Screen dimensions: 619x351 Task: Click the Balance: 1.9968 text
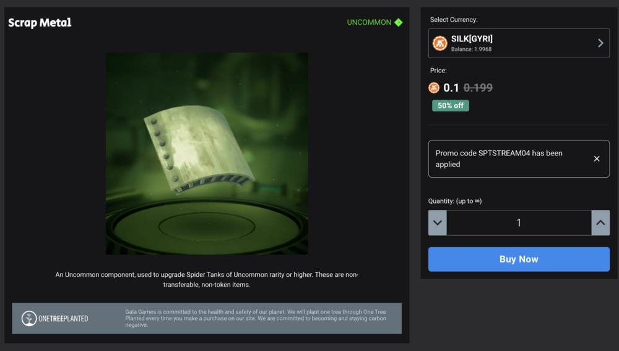pyautogui.click(x=471, y=50)
